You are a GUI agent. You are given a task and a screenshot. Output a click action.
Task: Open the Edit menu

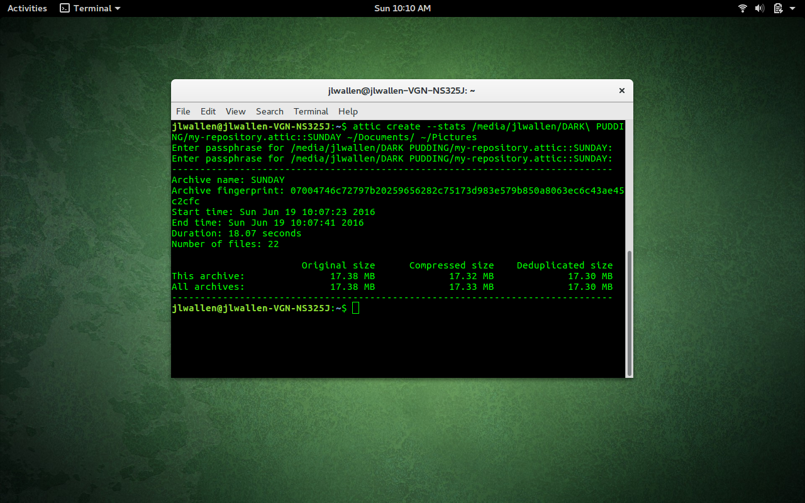208,111
